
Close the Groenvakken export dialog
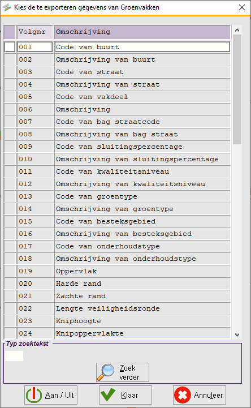click(242, 7)
